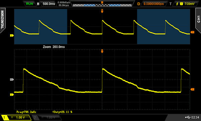The width and height of the screenshot is (201, 121).
Task: Click the left shaded region of overview window
Action: tap(41, 27)
